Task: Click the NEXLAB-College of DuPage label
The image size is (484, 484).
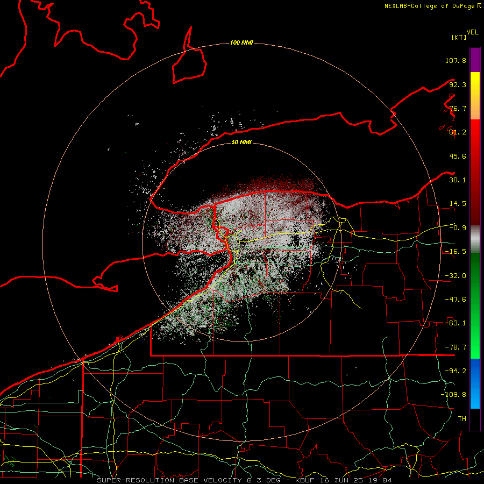Action: pyautogui.click(x=432, y=6)
